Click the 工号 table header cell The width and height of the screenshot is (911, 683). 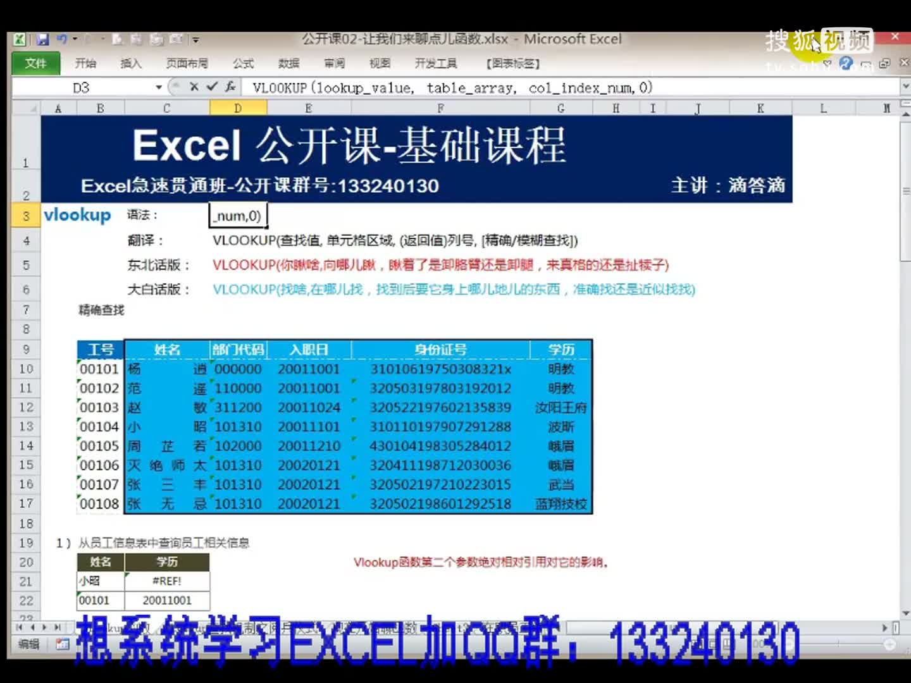101,349
